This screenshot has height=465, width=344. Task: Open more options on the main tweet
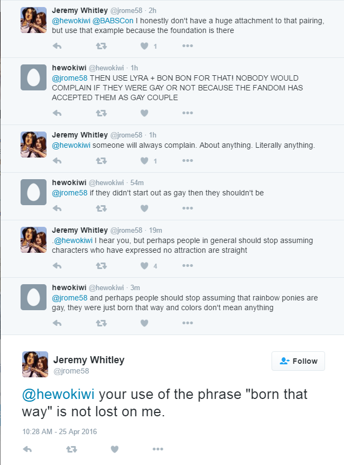point(157,449)
